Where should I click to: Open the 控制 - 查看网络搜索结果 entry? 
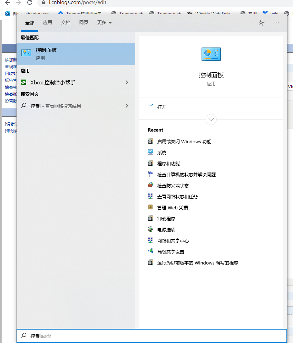76,106
